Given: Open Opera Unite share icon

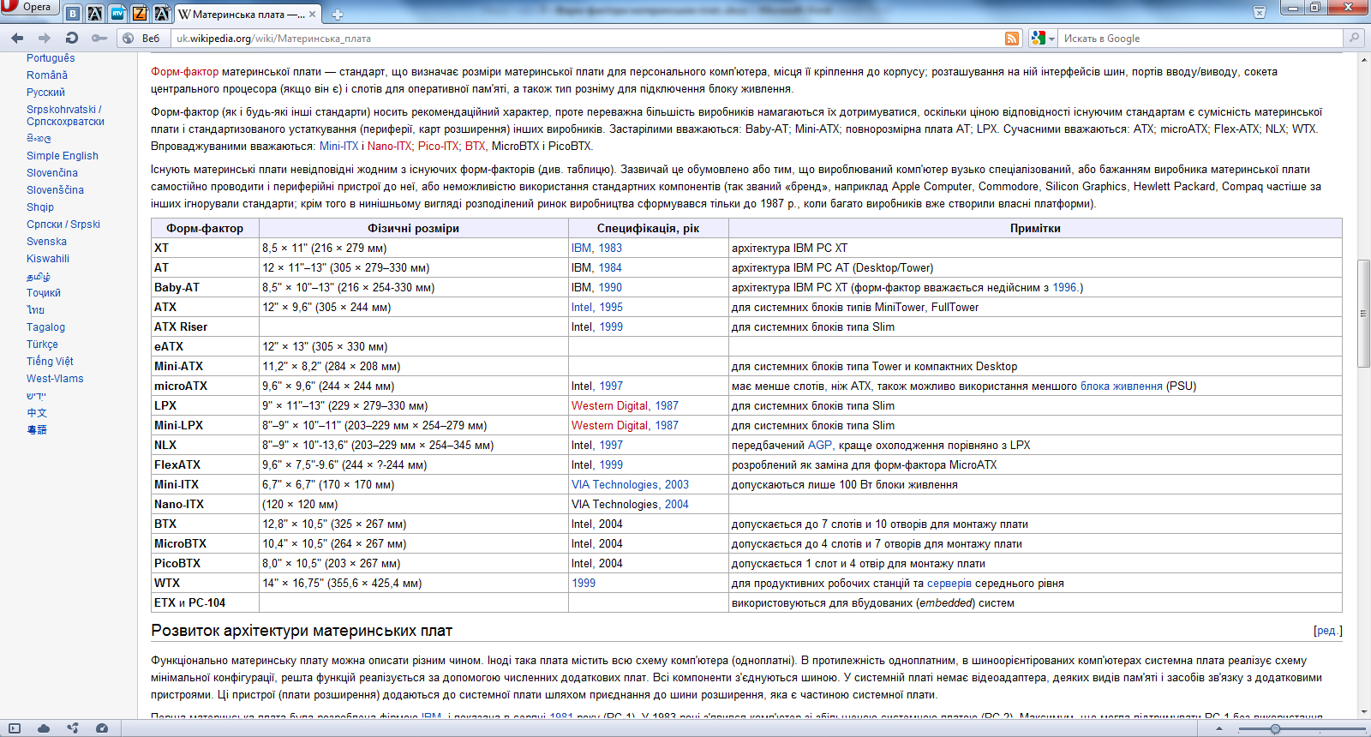Looking at the screenshot, I should coord(73,728).
